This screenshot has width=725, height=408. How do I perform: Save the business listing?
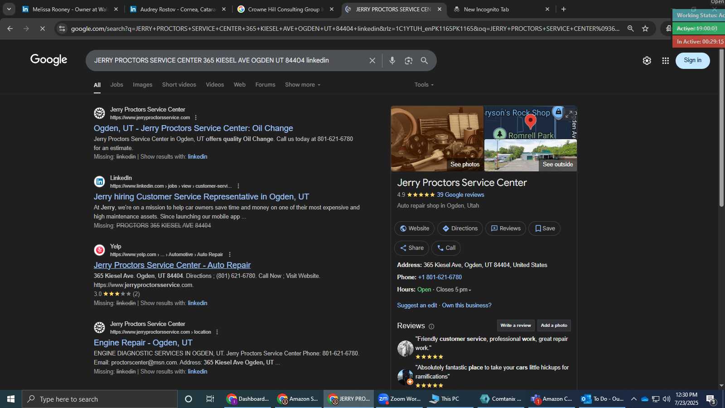point(545,228)
